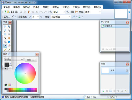This screenshot has width=132, height=100.
Task: Select 新建图像 entry in history list
Action: (115, 26)
